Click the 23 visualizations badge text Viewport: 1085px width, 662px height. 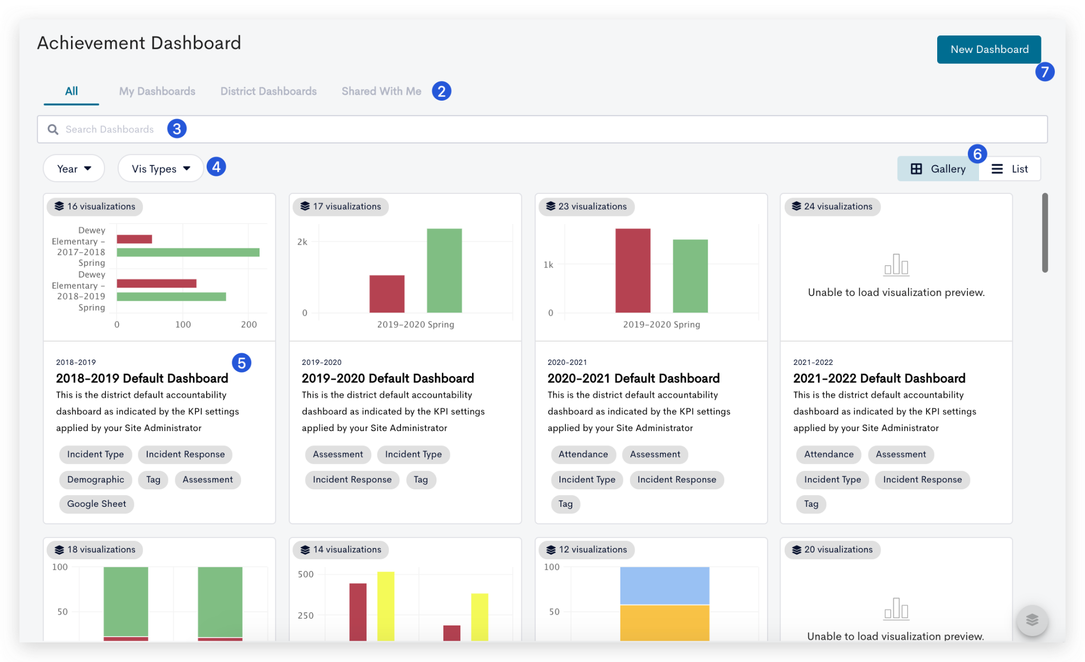pyautogui.click(x=592, y=207)
